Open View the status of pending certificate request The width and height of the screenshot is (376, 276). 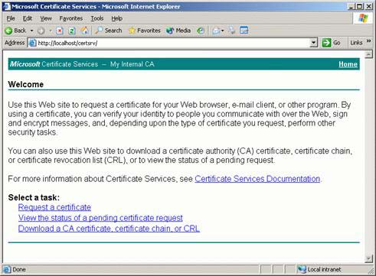click(x=100, y=218)
